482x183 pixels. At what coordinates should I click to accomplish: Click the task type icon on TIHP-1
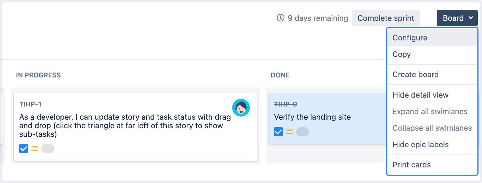pyautogui.click(x=24, y=149)
